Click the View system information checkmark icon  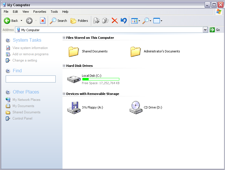[x=8, y=48]
